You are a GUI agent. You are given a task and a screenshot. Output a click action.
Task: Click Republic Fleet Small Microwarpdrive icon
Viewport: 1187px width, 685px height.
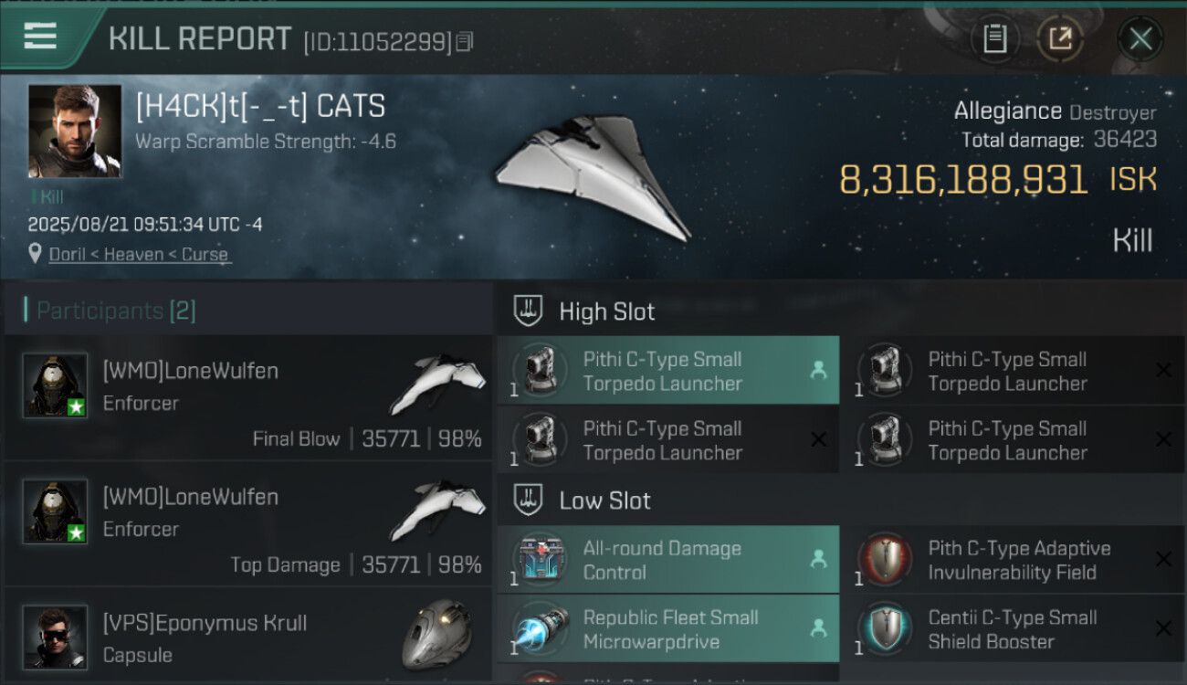pos(540,629)
